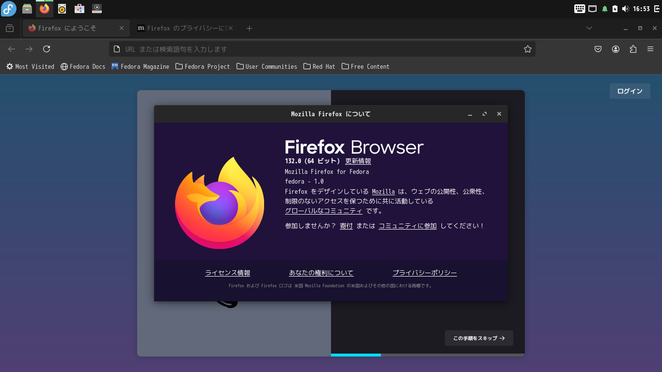Open the Extensions puzzle icon

tap(633, 49)
